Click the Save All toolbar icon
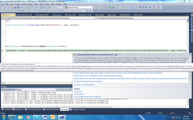This screenshot has width=193, height=120. tap(18, 7)
